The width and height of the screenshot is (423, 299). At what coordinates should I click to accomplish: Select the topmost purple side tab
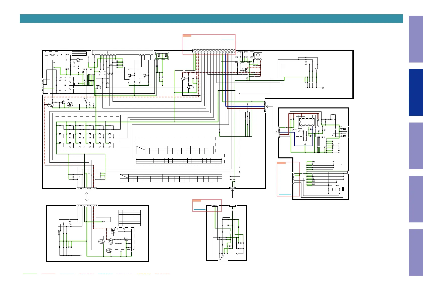click(416, 39)
